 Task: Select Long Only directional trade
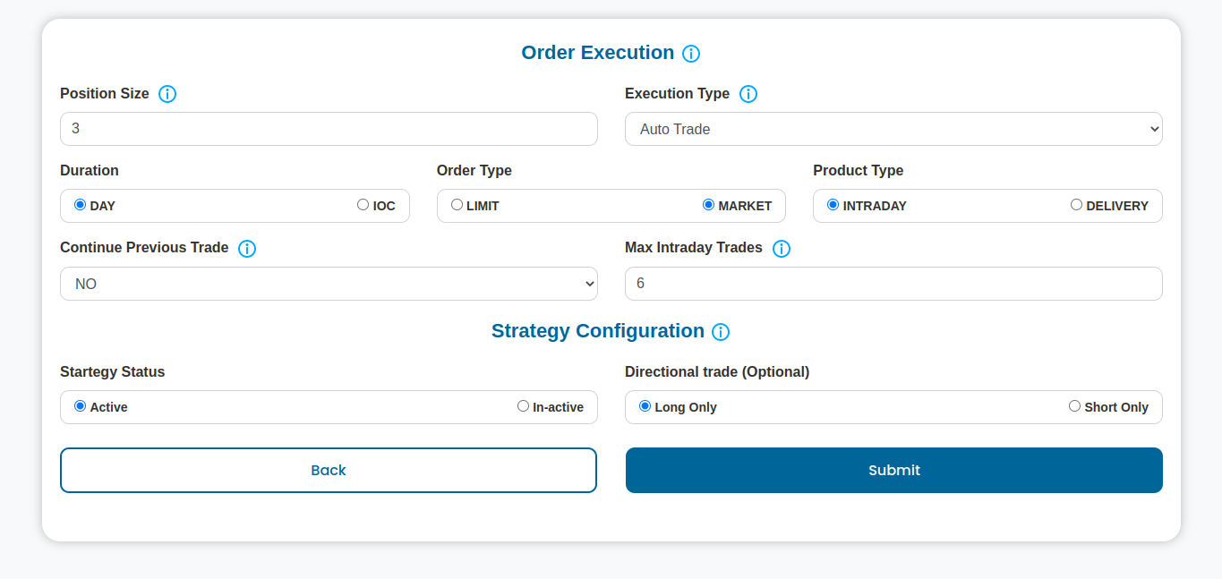click(645, 406)
